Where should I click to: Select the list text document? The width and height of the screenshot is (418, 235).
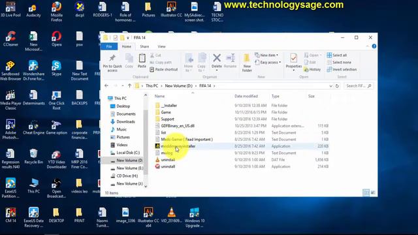(163, 133)
